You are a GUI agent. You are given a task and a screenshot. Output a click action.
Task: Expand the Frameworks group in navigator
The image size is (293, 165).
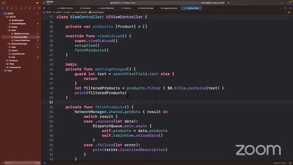5,67
